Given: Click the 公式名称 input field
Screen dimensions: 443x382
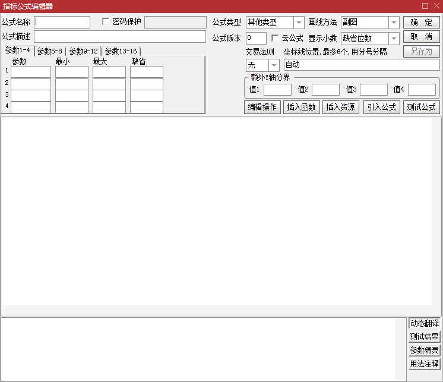Looking at the screenshot, I should pos(62,23).
